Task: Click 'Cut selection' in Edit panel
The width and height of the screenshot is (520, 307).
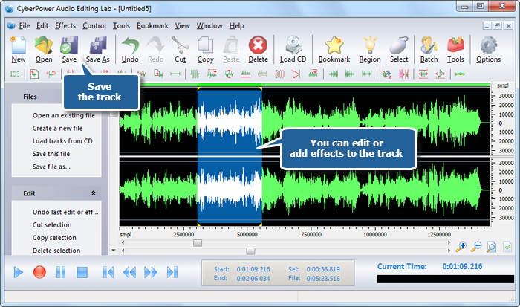Action: [52, 225]
